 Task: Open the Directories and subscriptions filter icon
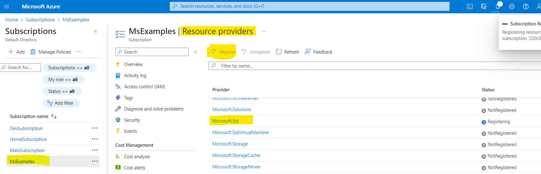click(484, 7)
